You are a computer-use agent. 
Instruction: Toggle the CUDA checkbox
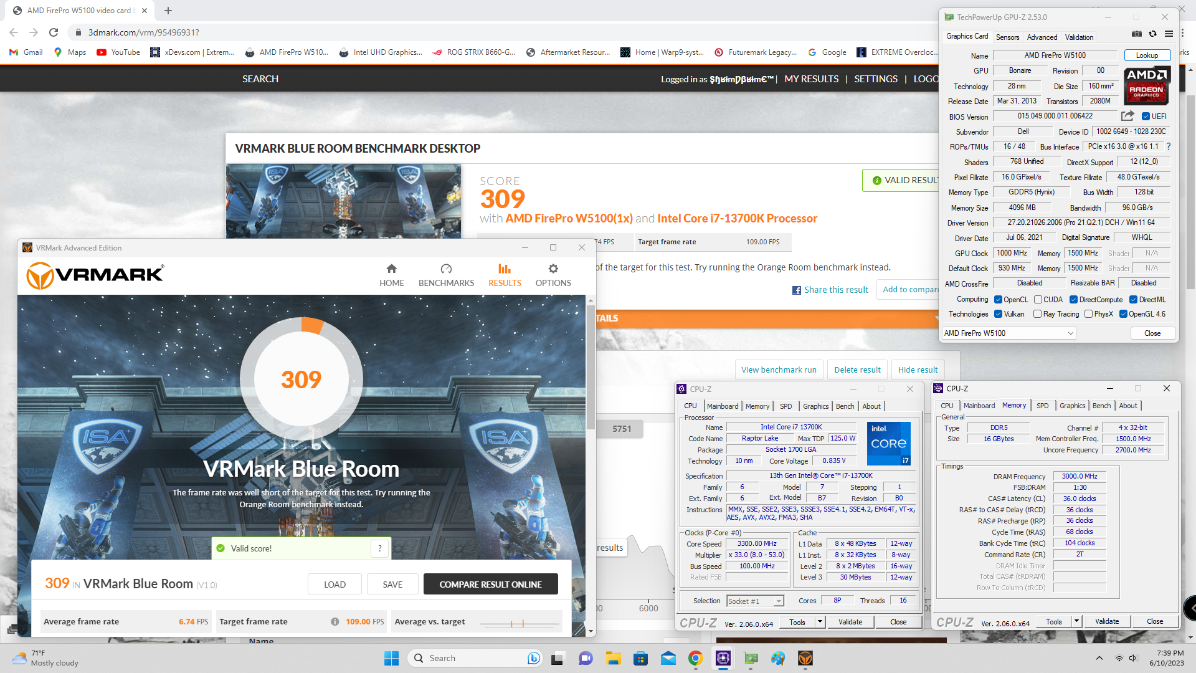[x=1038, y=300]
